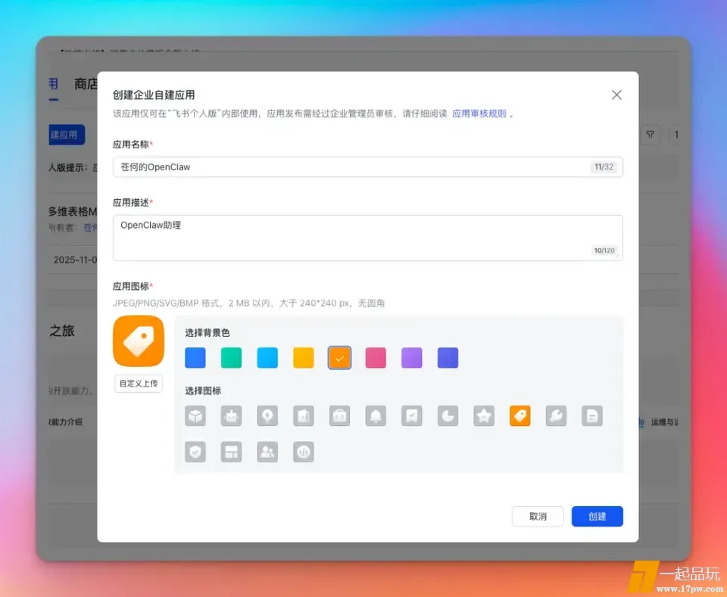
Task: Click the 自定义上传 upload button
Action: (139, 384)
